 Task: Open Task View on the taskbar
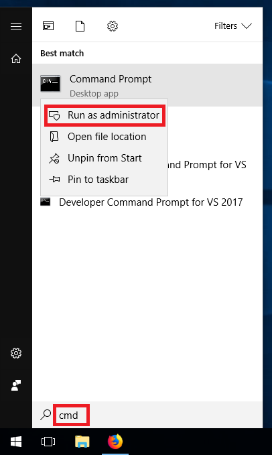pos(48,442)
